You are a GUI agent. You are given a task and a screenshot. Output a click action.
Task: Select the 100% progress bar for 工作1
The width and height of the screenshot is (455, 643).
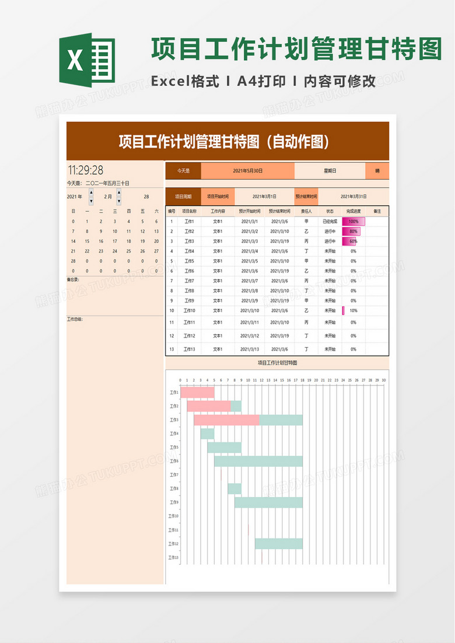pyautogui.click(x=353, y=222)
